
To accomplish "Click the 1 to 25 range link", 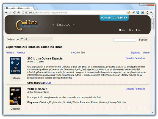I will [x=74, y=53].
